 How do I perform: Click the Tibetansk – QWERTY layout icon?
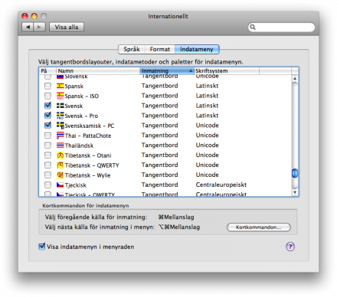(61, 165)
